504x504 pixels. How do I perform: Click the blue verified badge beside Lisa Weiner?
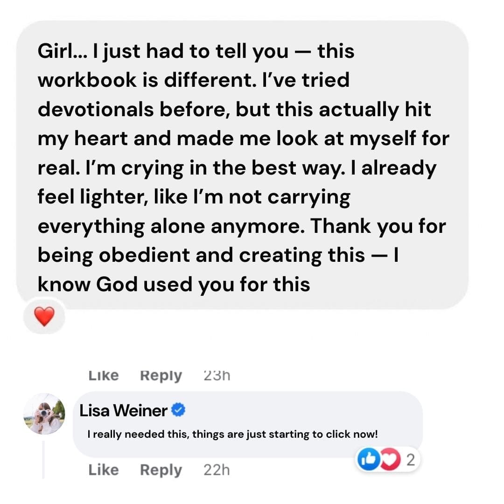coord(178,410)
